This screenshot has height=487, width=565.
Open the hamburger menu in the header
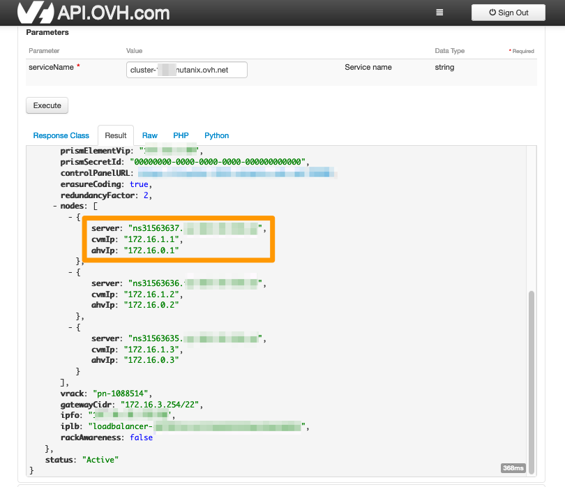(x=439, y=12)
